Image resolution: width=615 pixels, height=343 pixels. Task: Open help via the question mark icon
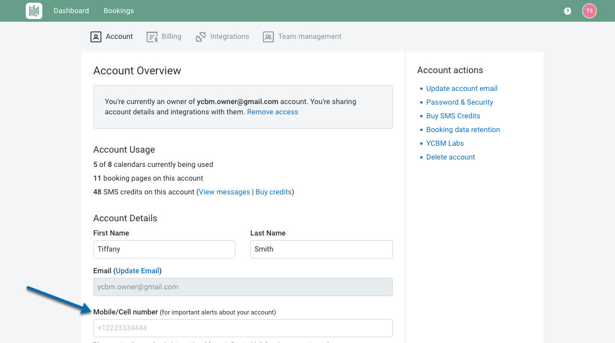coord(567,11)
